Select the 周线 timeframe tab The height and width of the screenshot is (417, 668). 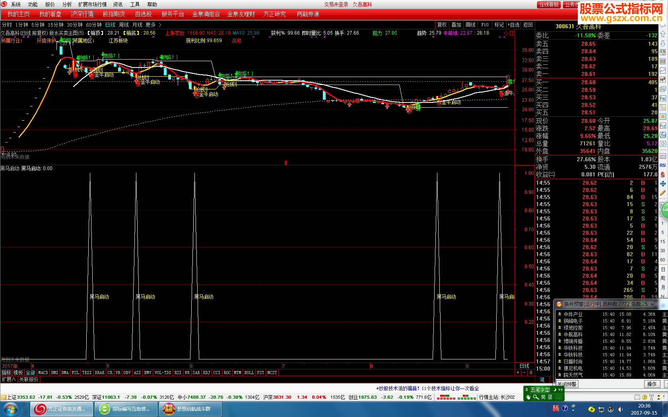pyautogui.click(x=124, y=25)
